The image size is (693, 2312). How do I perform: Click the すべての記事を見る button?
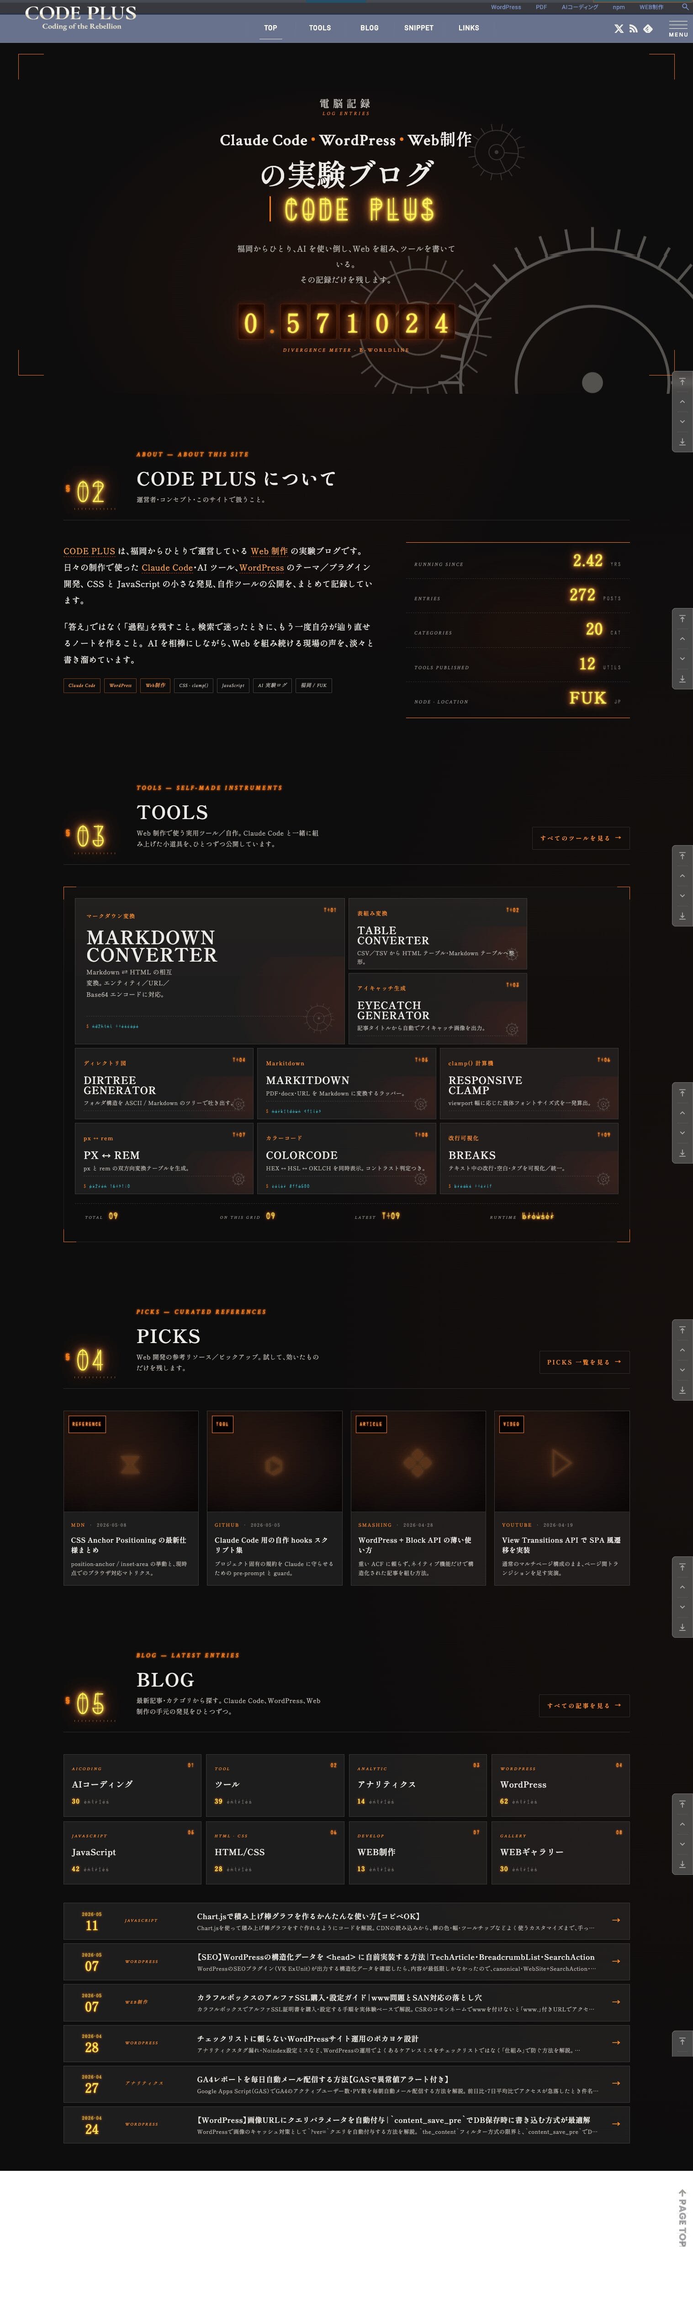tap(584, 1705)
